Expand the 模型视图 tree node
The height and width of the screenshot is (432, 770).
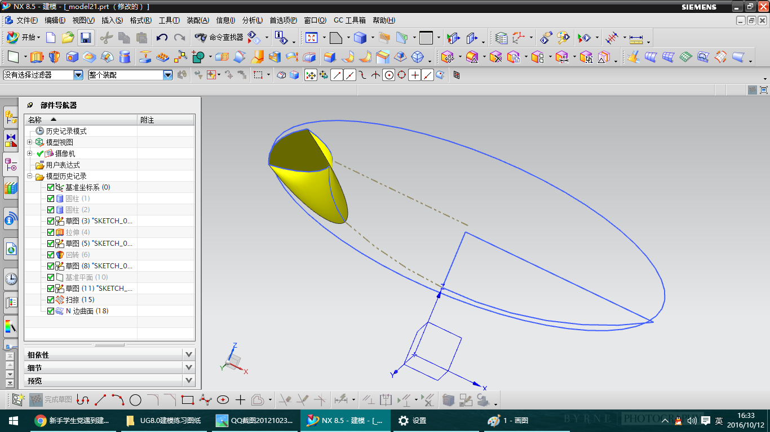pos(29,142)
